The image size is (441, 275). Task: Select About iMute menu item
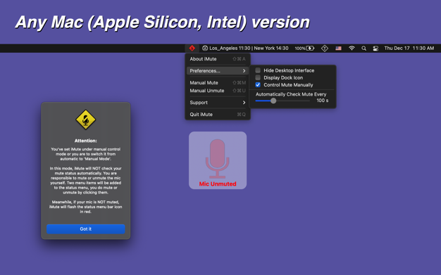click(x=218, y=59)
